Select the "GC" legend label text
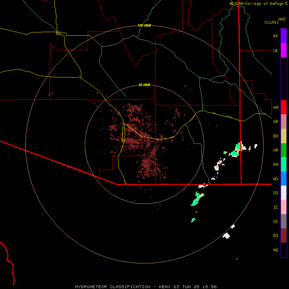The height and width of the screenshot is (289, 289). 276,222
